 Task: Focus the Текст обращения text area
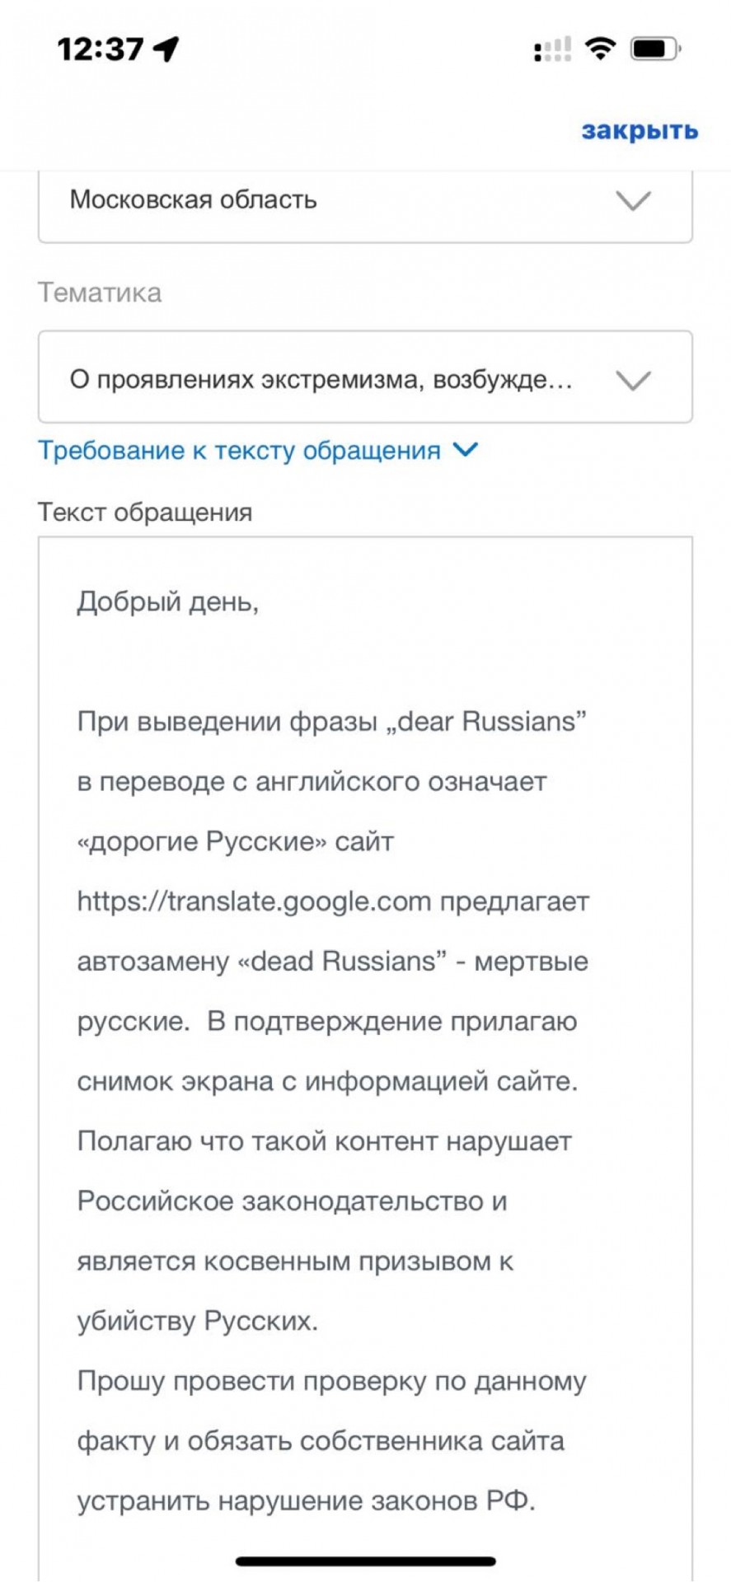[365, 1059]
